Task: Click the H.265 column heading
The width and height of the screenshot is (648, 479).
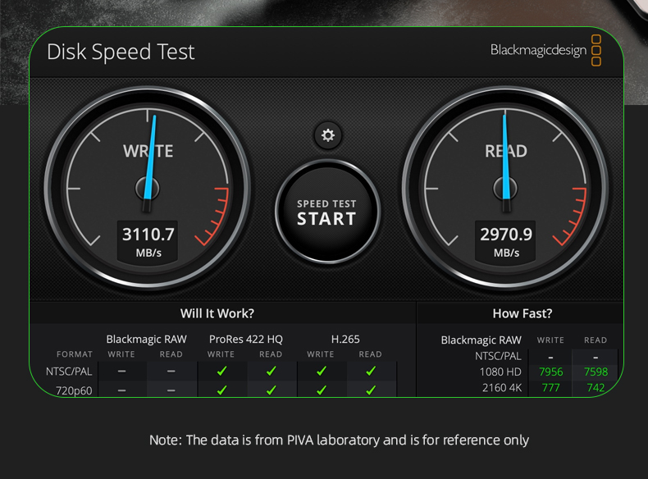Action: 345,339
